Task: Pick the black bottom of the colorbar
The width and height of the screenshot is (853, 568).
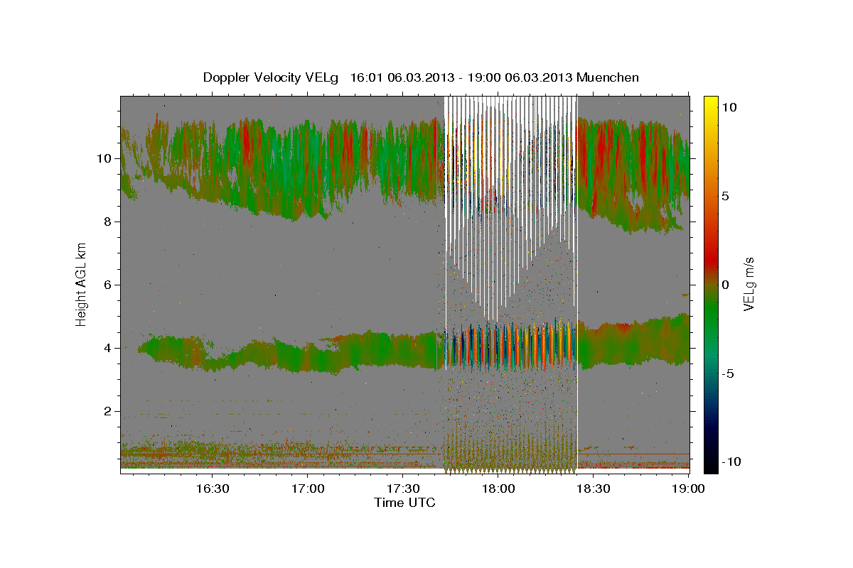Action: point(710,465)
